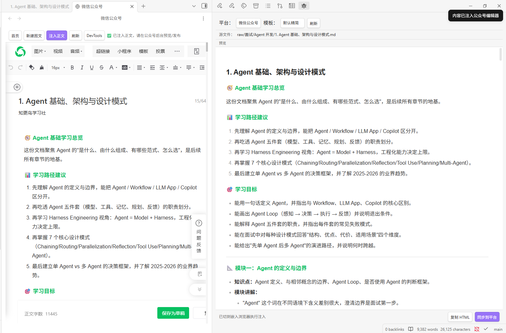Expand the tab list chevron

(x=194, y=6)
